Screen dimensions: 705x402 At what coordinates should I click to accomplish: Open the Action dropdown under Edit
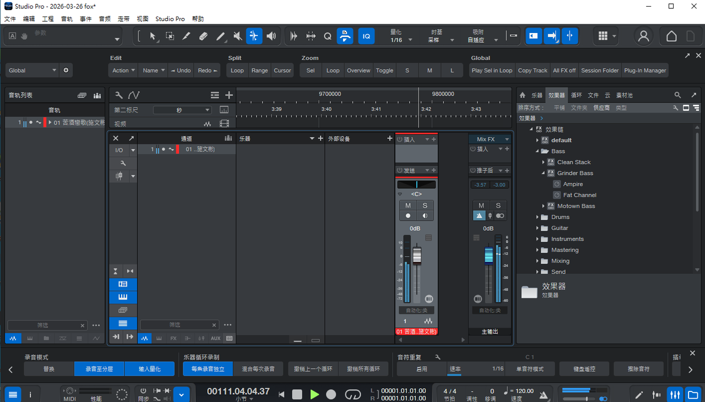123,70
